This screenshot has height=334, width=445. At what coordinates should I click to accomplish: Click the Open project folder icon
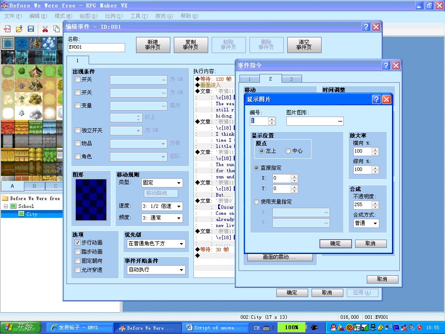pos(19,29)
